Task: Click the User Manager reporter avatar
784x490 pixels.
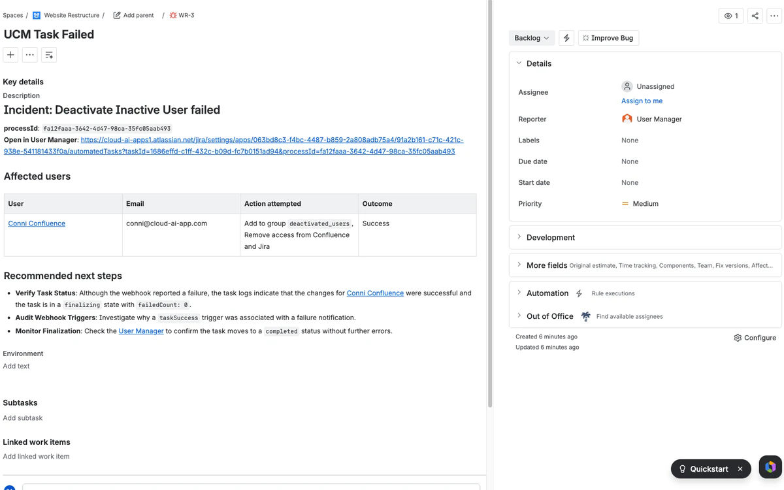Action: (627, 119)
